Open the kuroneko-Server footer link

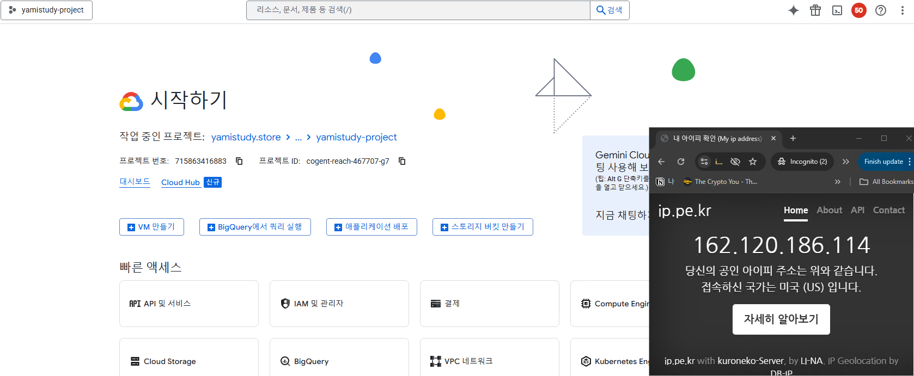[x=751, y=361]
